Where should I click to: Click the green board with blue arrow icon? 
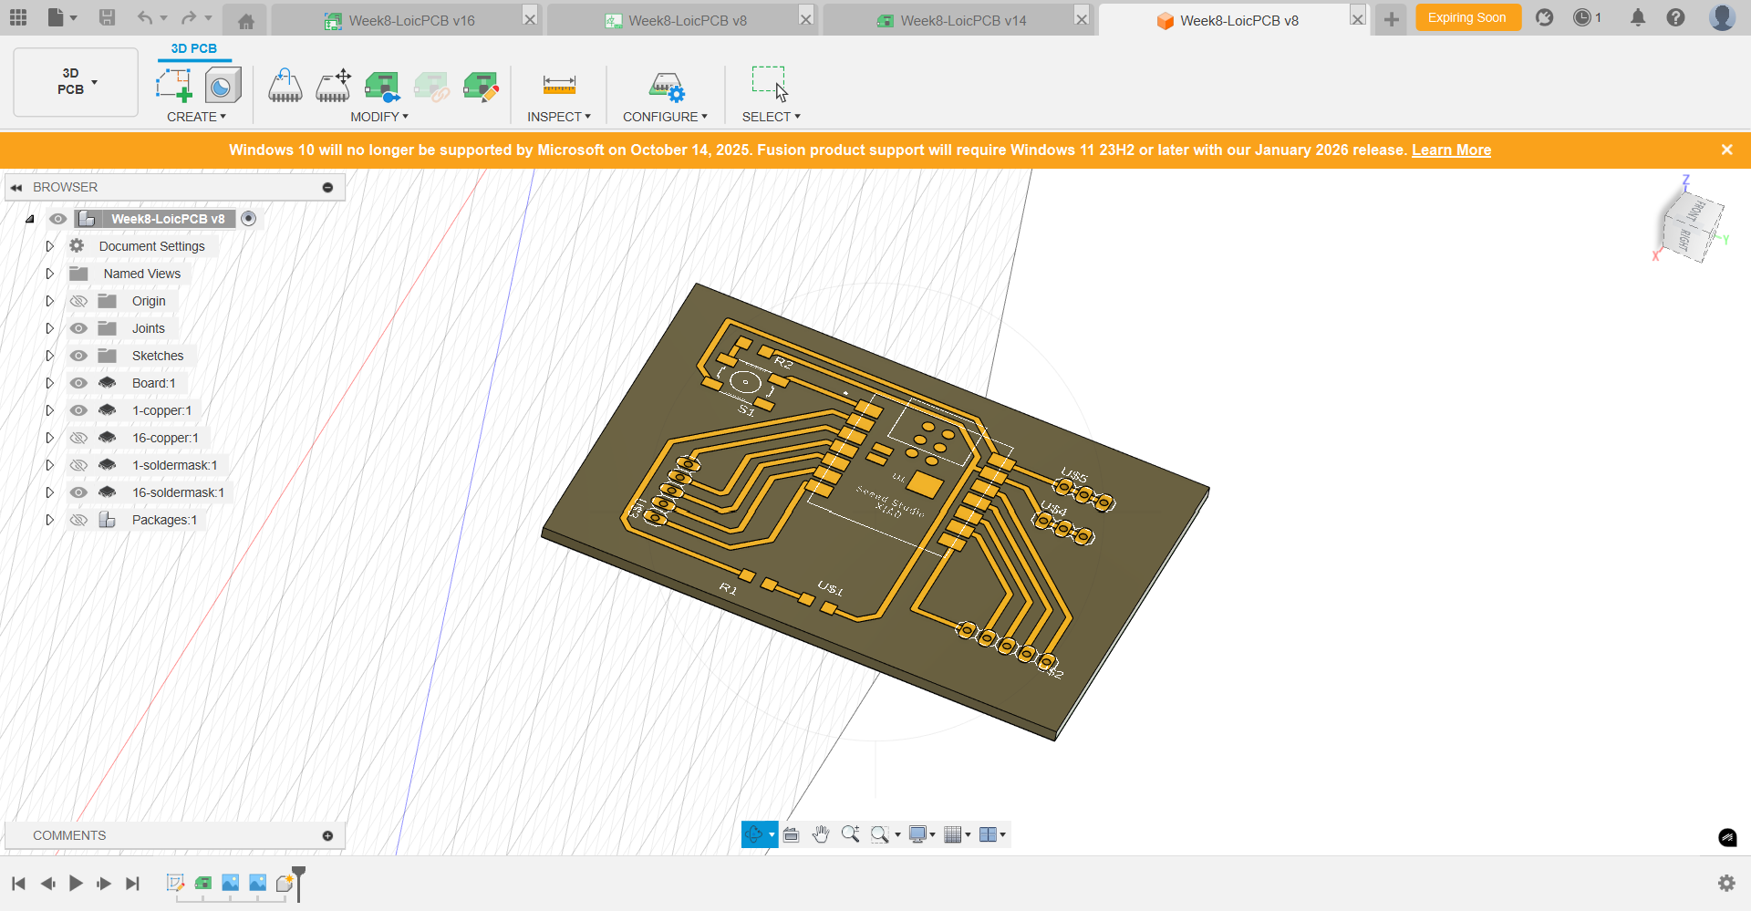[382, 87]
